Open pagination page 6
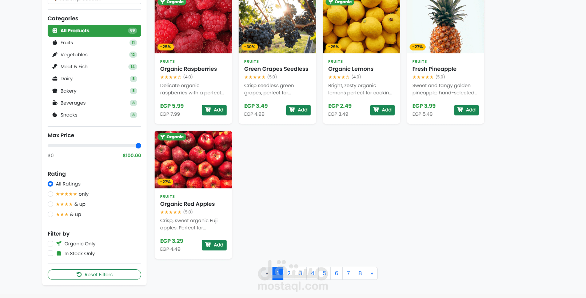Viewport: 586px width, 298px height. [x=336, y=273]
